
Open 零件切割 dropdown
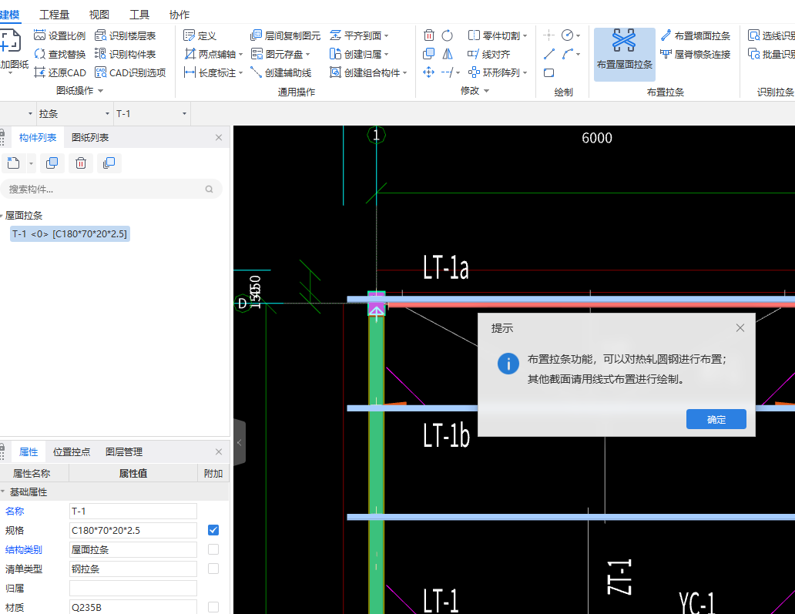pyautogui.click(x=525, y=36)
